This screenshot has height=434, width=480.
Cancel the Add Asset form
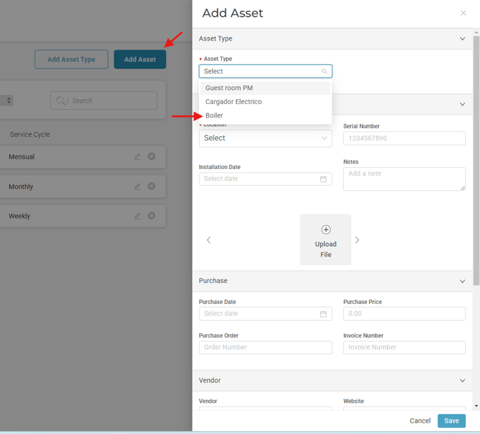click(420, 421)
